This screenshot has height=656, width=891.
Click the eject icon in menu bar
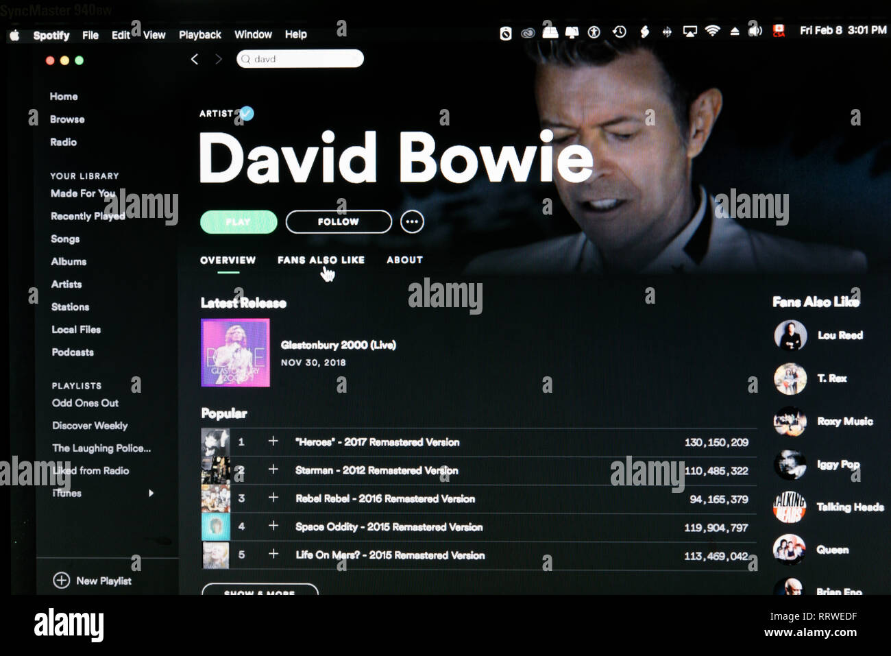pyautogui.click(x=734, y=32)
